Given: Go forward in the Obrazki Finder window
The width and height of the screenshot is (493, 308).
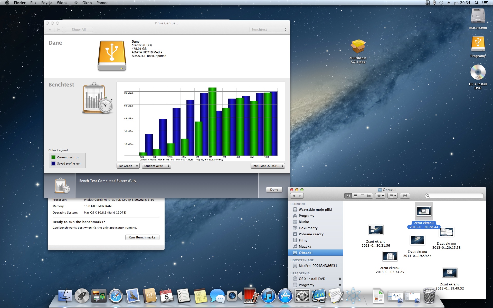Looking at the screenshot, I should [300, 196].
